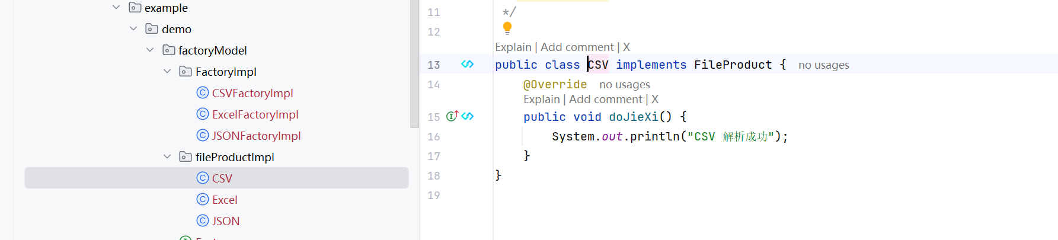Collapse the fileProductImpl package chevron
The height and width of the screenshot is (240, 1058).
(167, 157)
